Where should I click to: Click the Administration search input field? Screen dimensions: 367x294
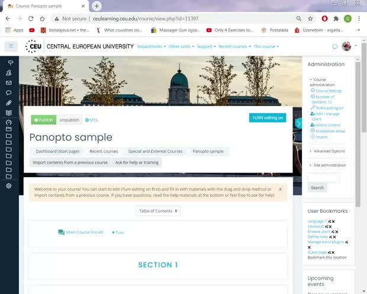(323, 178)
